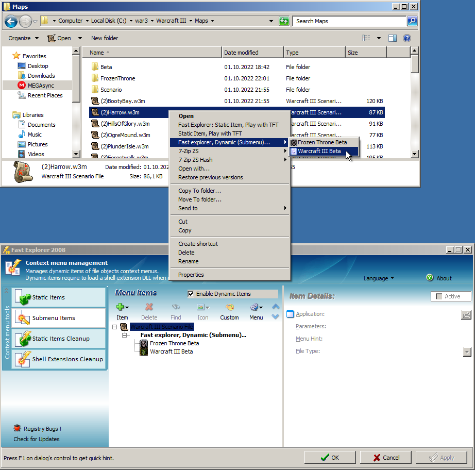Image resolution: width=475 pixels, height=470 pixels.
Task: Click the Beta folder icon
Action: 95,66
